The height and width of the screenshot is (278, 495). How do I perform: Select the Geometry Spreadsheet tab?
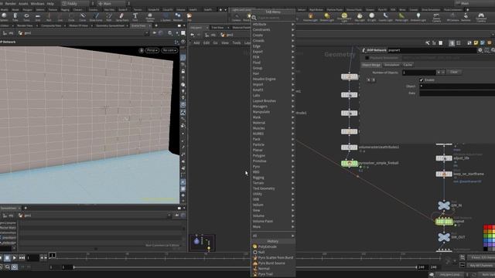click(x=110, y=25)
